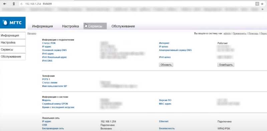Screen dimensions: 267x131
Task: Click the Интернет status label
Action: tap(164, 43)
